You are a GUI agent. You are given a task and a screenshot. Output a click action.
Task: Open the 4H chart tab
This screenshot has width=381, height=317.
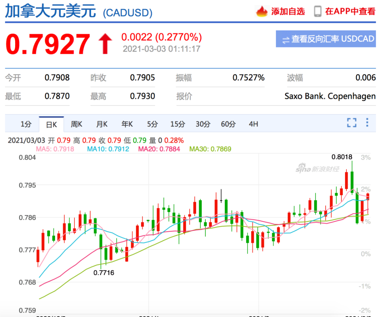[x=253, y=124]
